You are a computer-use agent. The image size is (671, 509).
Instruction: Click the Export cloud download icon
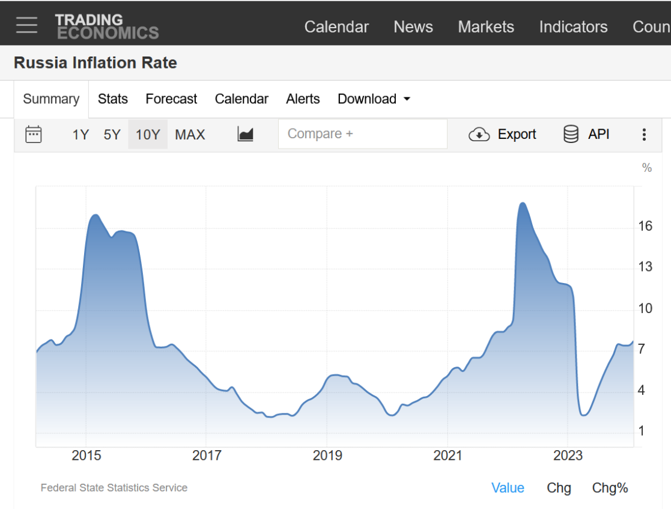479,134
